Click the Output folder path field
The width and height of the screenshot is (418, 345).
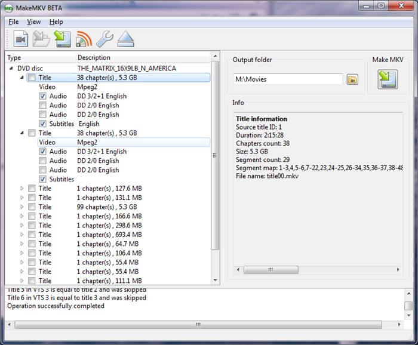point(288,79)
